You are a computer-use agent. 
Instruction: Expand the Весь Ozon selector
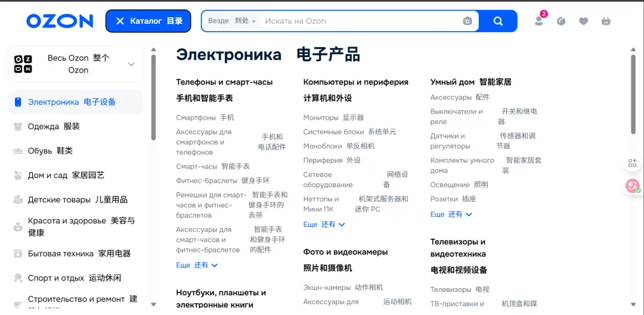pyautogui.click(x=76, y=64)
